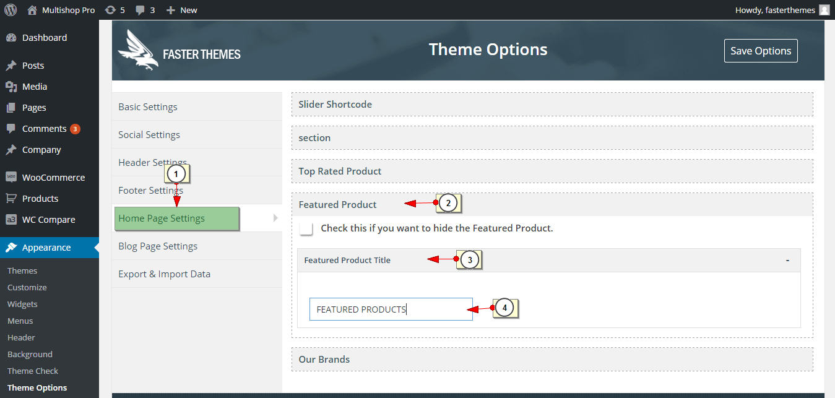Click the Faster Themes eagle logo
This screenshot has height=398, width=835.
(138, 50)
